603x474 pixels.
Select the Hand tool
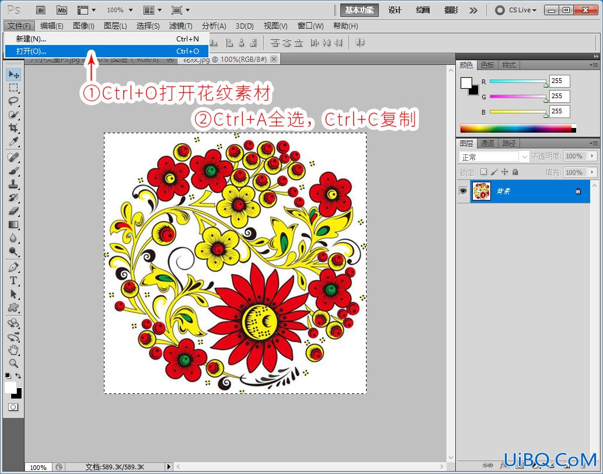pos(13,350)
